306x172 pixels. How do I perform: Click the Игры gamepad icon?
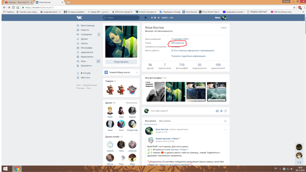pos(78,61)
